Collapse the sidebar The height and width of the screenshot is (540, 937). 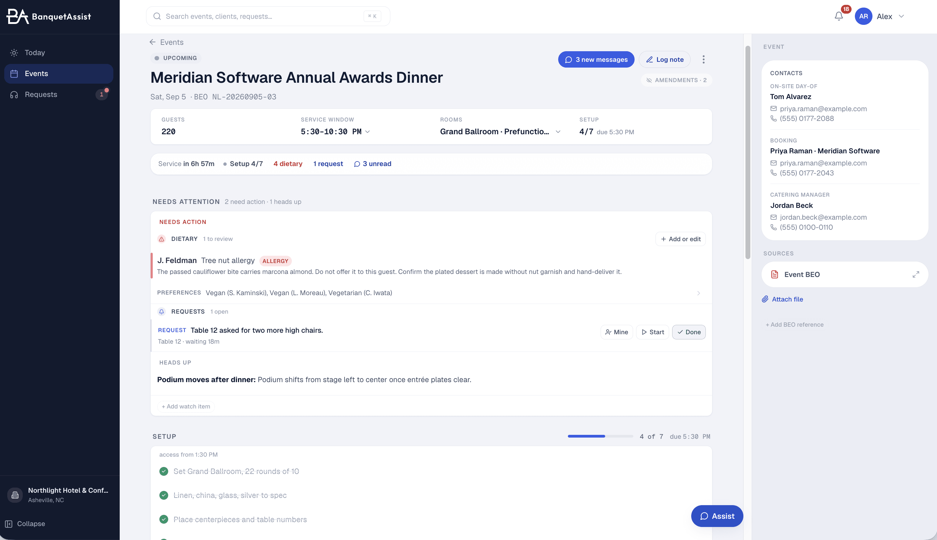click(25, 523)
